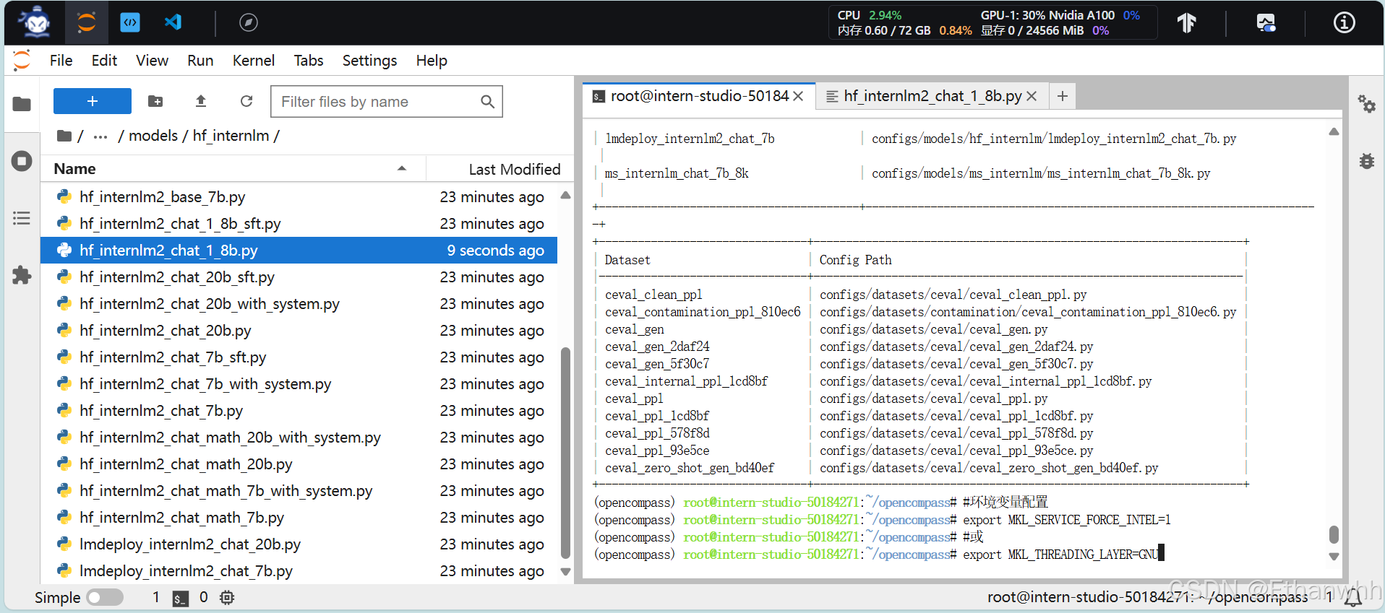Image resolution: width=1385 pixels, height=613 pixels.
Task: Click the terminal count icon in status bar
Action: pos(180,598)
